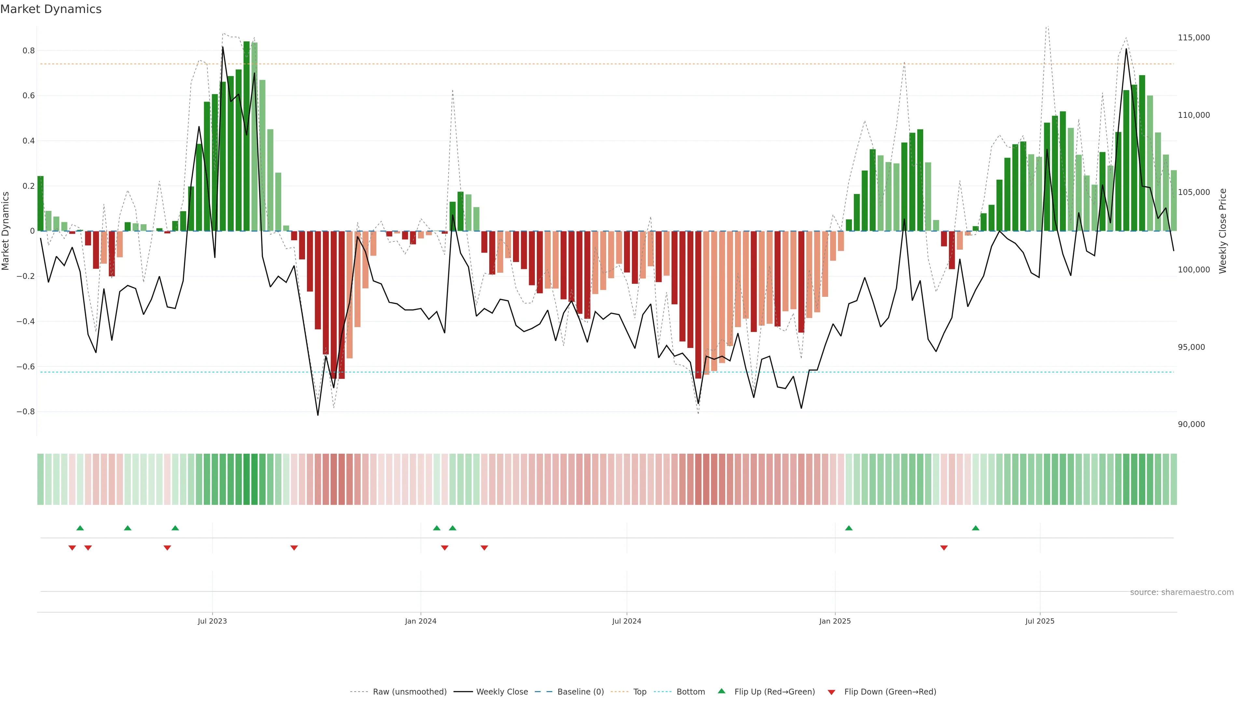Toggle the Top legend entry
The height and width of the screenshot is (703, 1250).
point(640,692)
